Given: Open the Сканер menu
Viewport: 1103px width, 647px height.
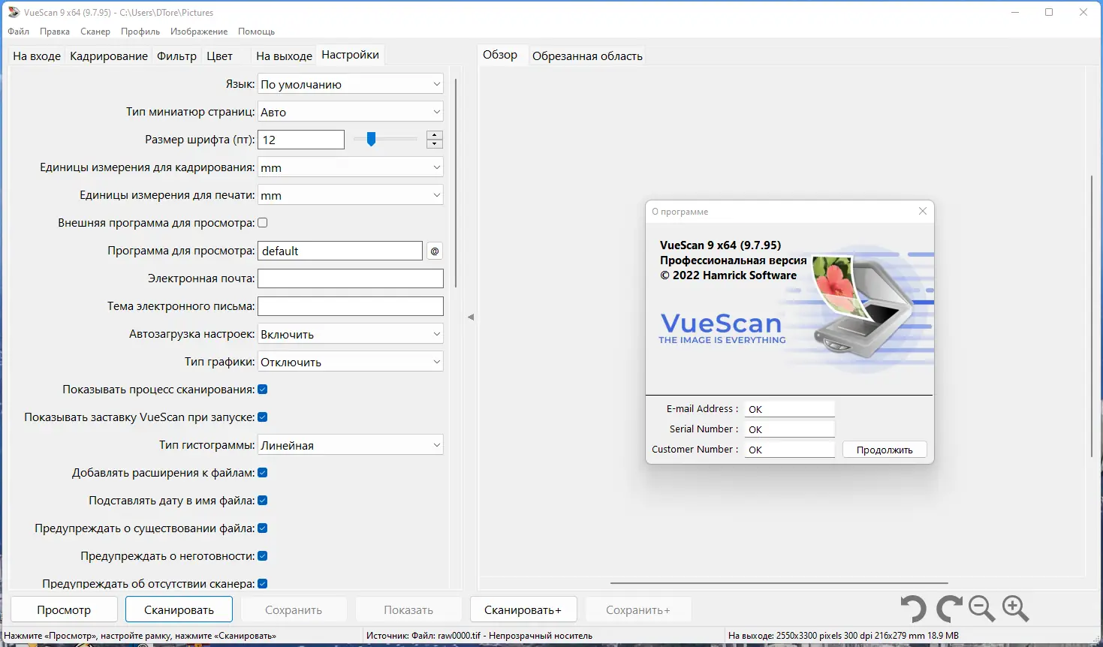Looking at the screenshot, I should pos(95,32).
